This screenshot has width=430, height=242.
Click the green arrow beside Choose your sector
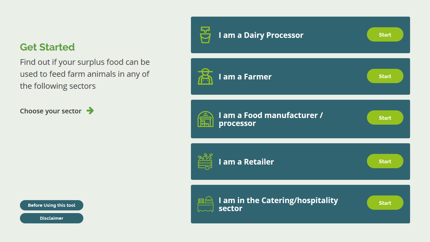tap(90, 111)
